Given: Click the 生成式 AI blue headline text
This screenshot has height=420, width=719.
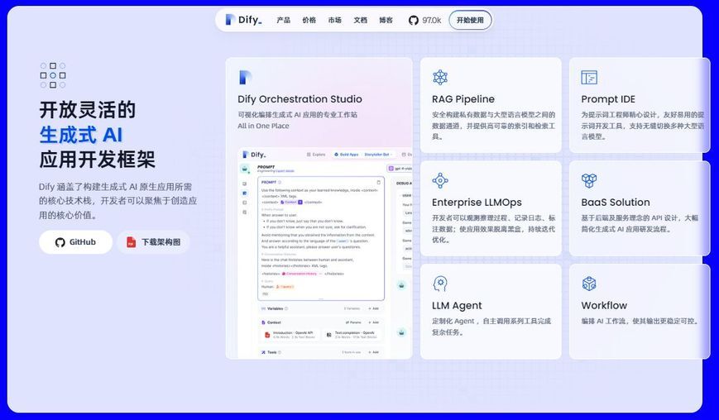Looking at the screenshot, I should click(81, 135).
